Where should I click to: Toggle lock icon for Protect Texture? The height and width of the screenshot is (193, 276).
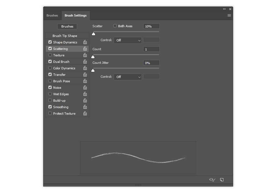coord(85,113)
